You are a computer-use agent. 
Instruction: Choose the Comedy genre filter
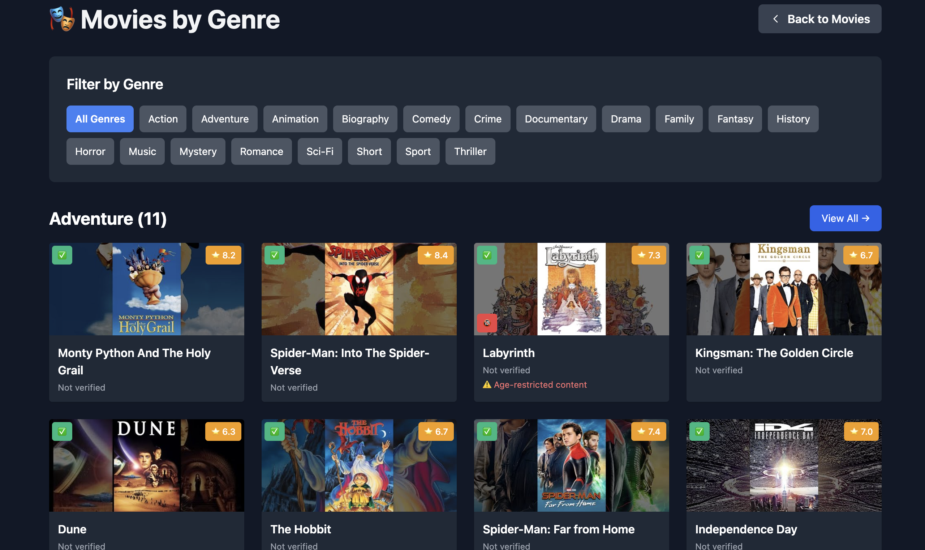tap(431, 119)
